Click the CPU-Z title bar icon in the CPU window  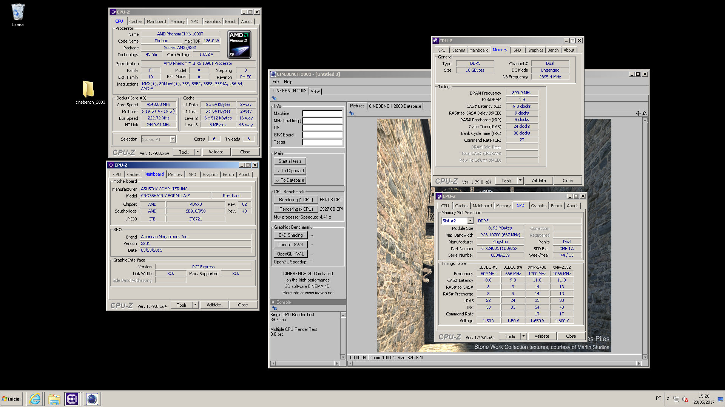pos(113,12)
